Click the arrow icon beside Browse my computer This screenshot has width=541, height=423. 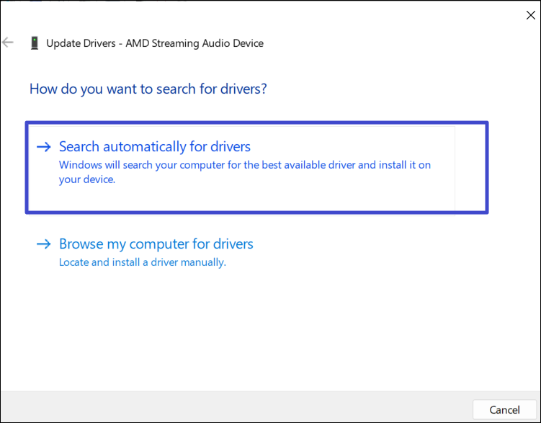(x=44, y=244)
